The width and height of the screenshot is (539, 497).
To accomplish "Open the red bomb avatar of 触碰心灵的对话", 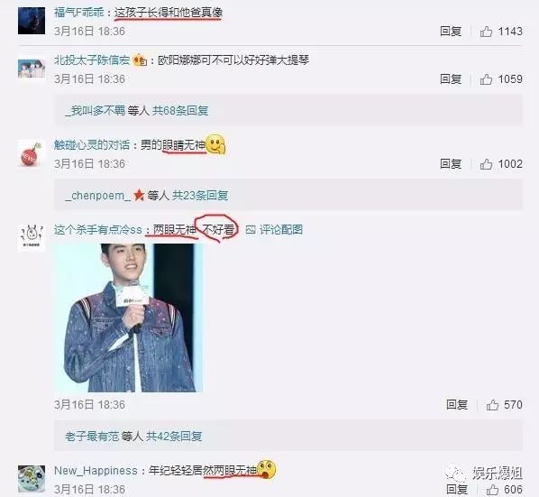I will point(32,153).
